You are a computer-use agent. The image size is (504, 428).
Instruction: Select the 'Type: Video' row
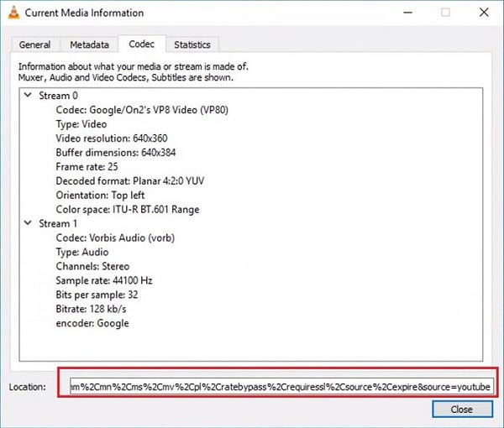pos(81,124)
